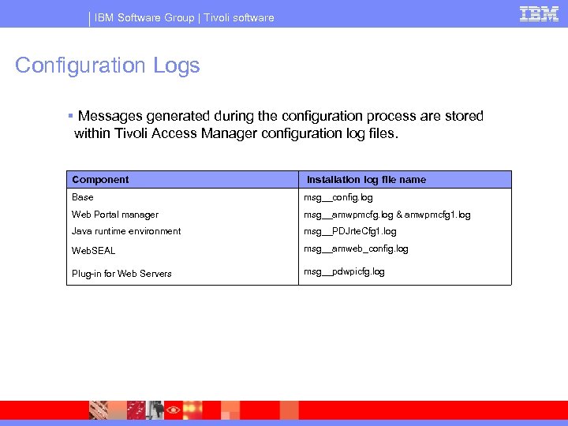The image size is (568, 426).
Task: Select the 'msg__config.log' file name
Action: click(x=338, y=197)
